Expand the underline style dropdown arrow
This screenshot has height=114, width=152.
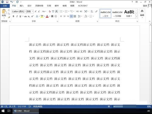pos(23,16)
